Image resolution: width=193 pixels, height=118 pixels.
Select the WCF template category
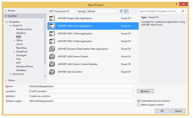coord(19,63)
